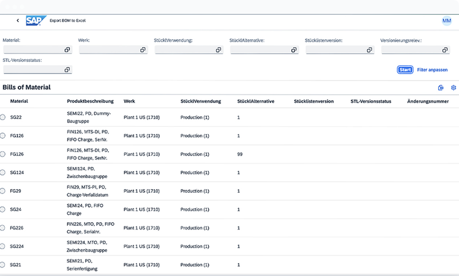Click into the Stücklistenversion filter field
This screenshot has width=459, height=276.
click(x=340, y=50)
